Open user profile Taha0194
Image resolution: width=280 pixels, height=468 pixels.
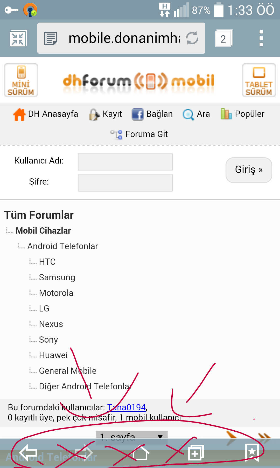pos(127,407)
